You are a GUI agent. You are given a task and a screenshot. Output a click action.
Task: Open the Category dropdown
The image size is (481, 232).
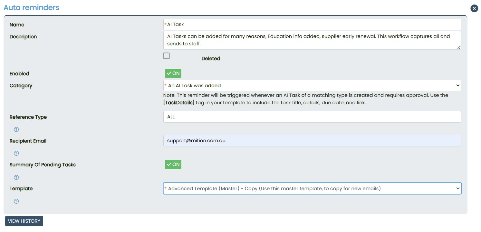[x=312, y=86]
